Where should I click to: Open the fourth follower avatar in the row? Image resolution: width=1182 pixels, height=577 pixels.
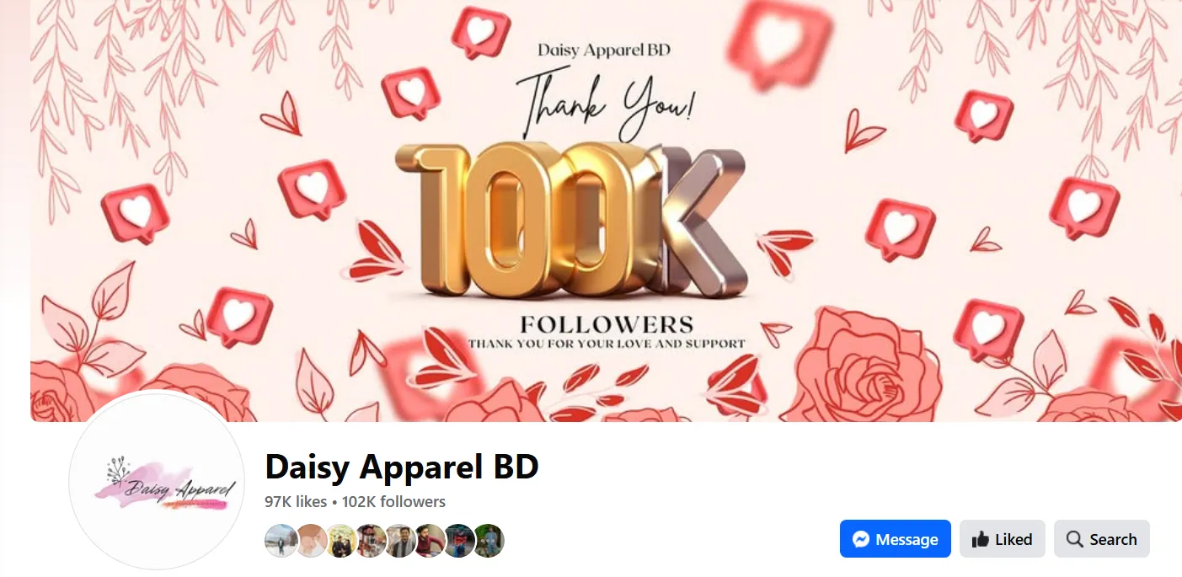pyautogui.click(x=370, y=541)
